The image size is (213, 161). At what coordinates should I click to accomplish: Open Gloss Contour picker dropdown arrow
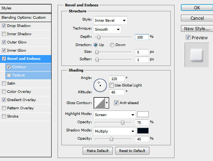[x=107, y=103]
